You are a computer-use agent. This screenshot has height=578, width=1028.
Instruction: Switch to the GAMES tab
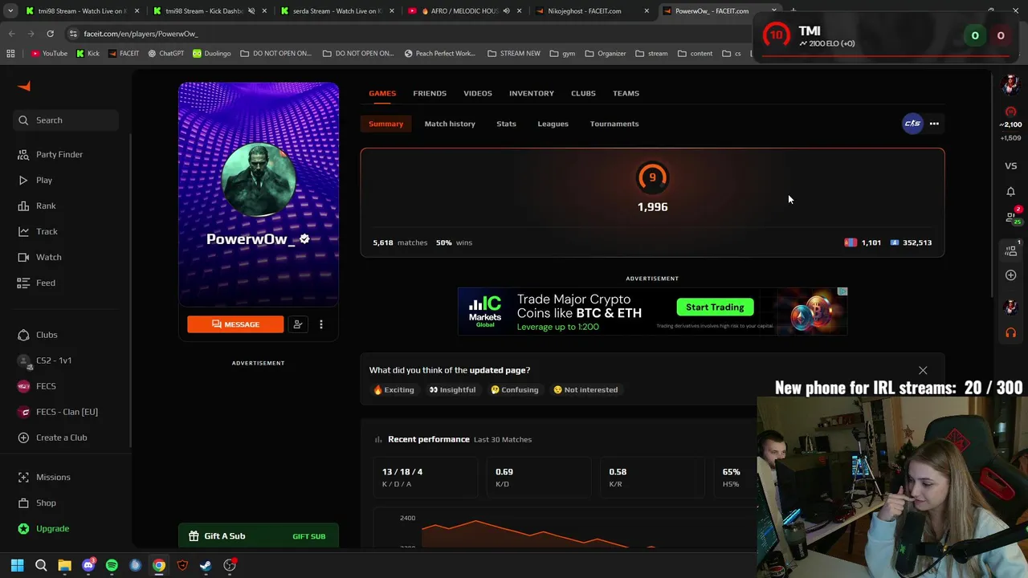click(382, 93)
